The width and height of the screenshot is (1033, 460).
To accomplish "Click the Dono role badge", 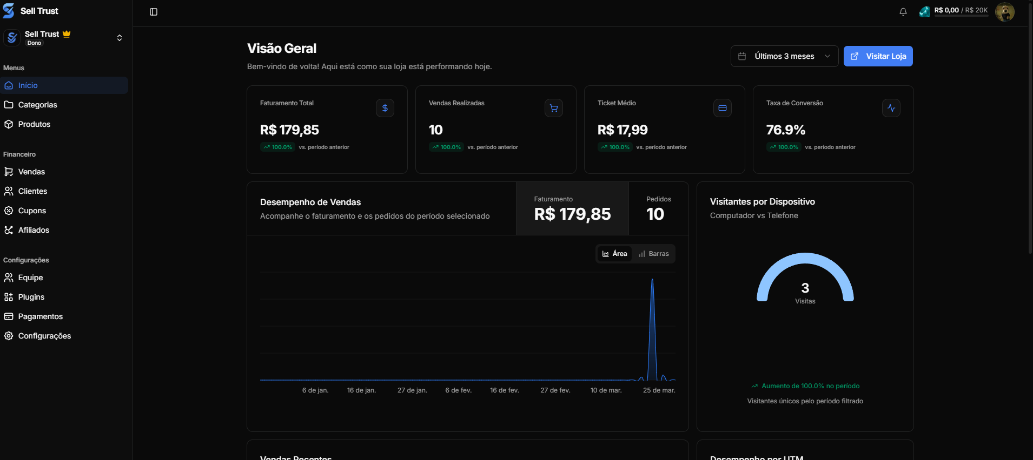I will 34,43.
